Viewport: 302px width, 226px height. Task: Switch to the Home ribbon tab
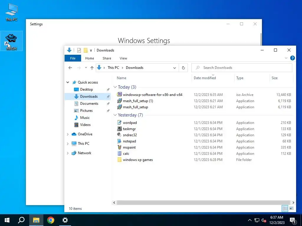point(90,58)
